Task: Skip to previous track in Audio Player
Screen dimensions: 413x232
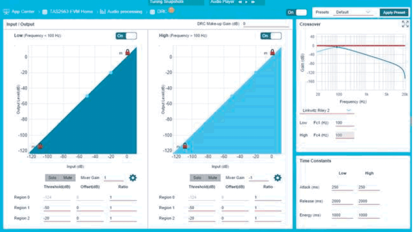Action: (240, 2)
